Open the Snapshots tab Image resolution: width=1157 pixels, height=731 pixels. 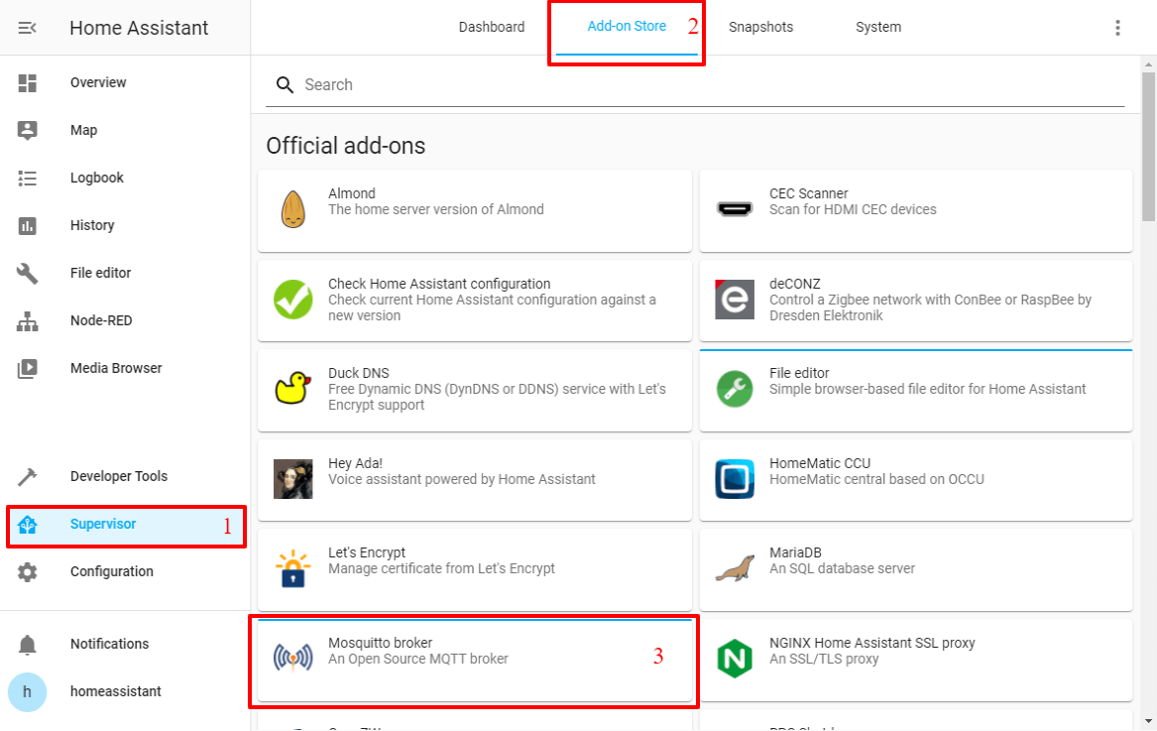(760, 28)
